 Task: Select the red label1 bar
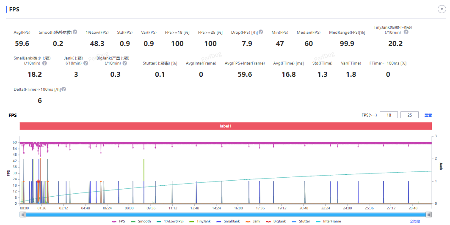226,126
